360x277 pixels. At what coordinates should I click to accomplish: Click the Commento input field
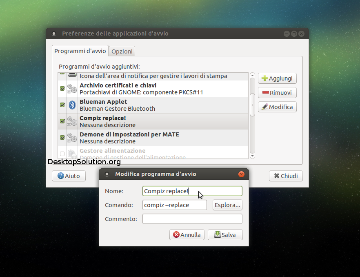[x=192, y=219]
